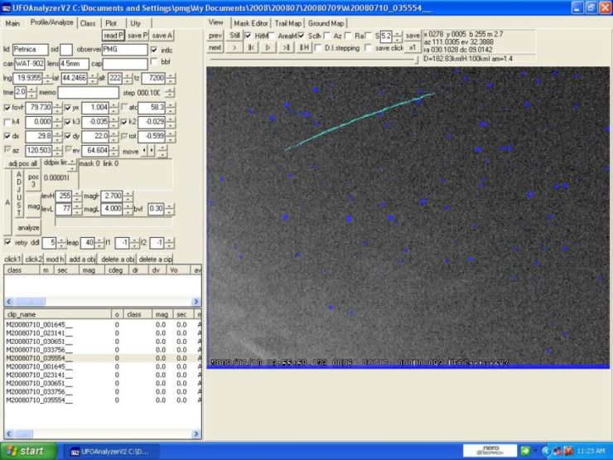The width and height of the screenshot is (613, 460).
Task: Switch to the Mask Editor tab
Action: [x=250, y=23]
